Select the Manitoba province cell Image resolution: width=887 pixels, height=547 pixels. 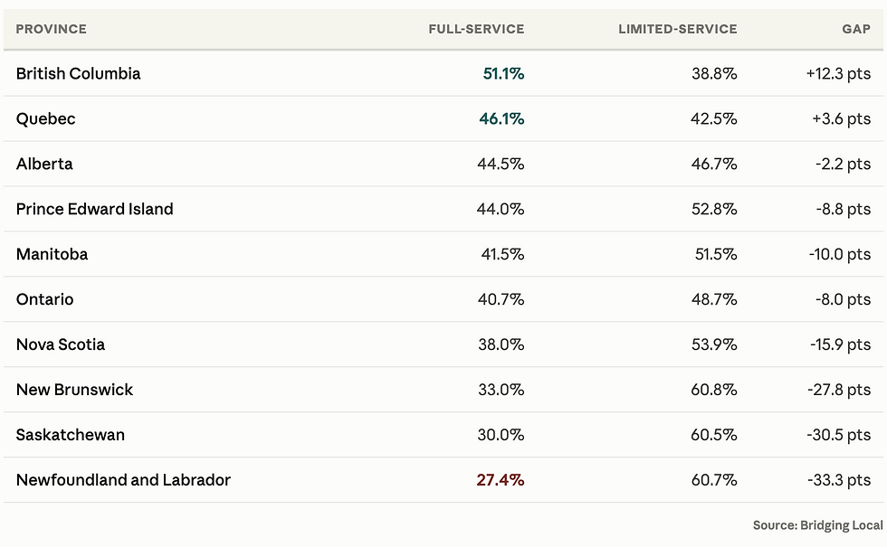[52, 254]
